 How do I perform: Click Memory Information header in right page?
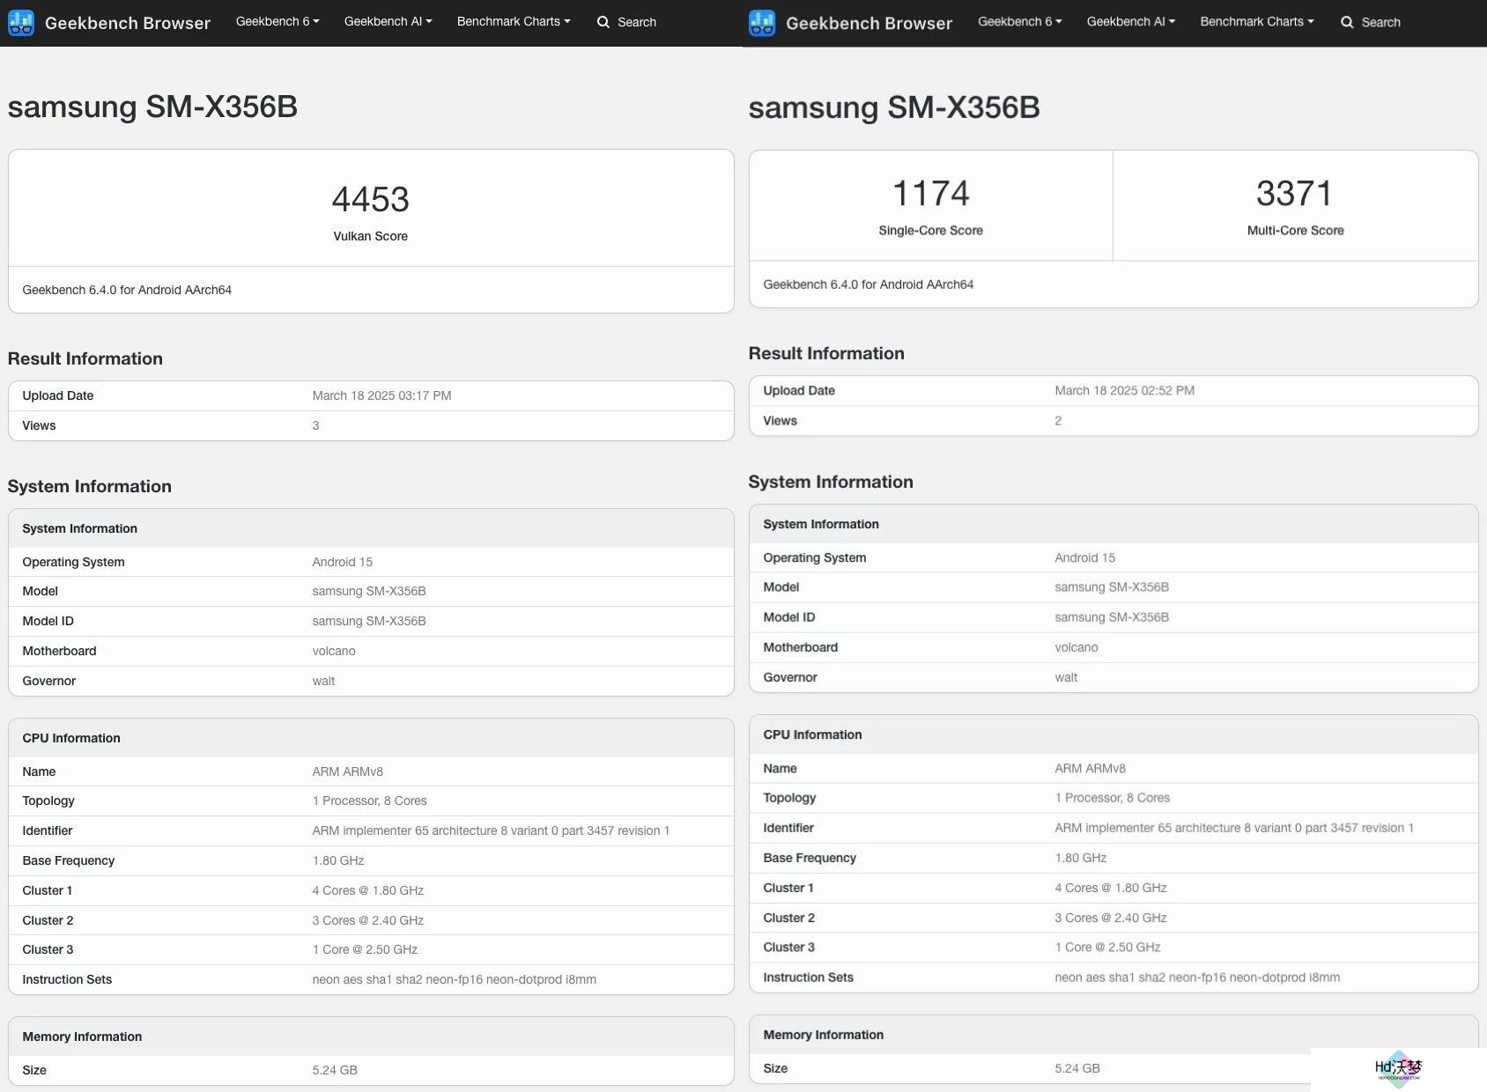pos(823,1035)
